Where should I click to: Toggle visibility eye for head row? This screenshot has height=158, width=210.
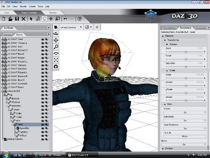(43, 124)
